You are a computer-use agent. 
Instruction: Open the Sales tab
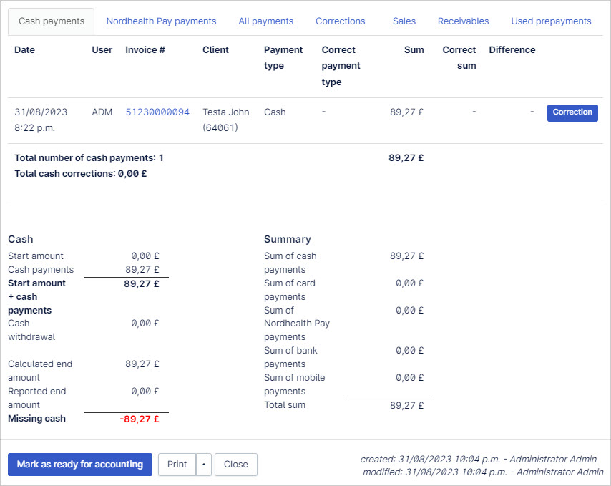coord(404,21)
